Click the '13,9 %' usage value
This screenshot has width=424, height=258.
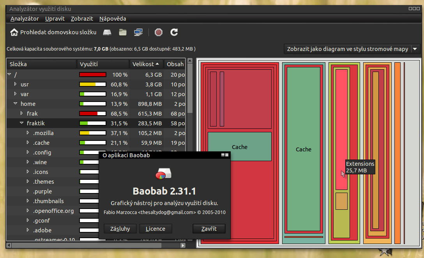tap(119, 104)
